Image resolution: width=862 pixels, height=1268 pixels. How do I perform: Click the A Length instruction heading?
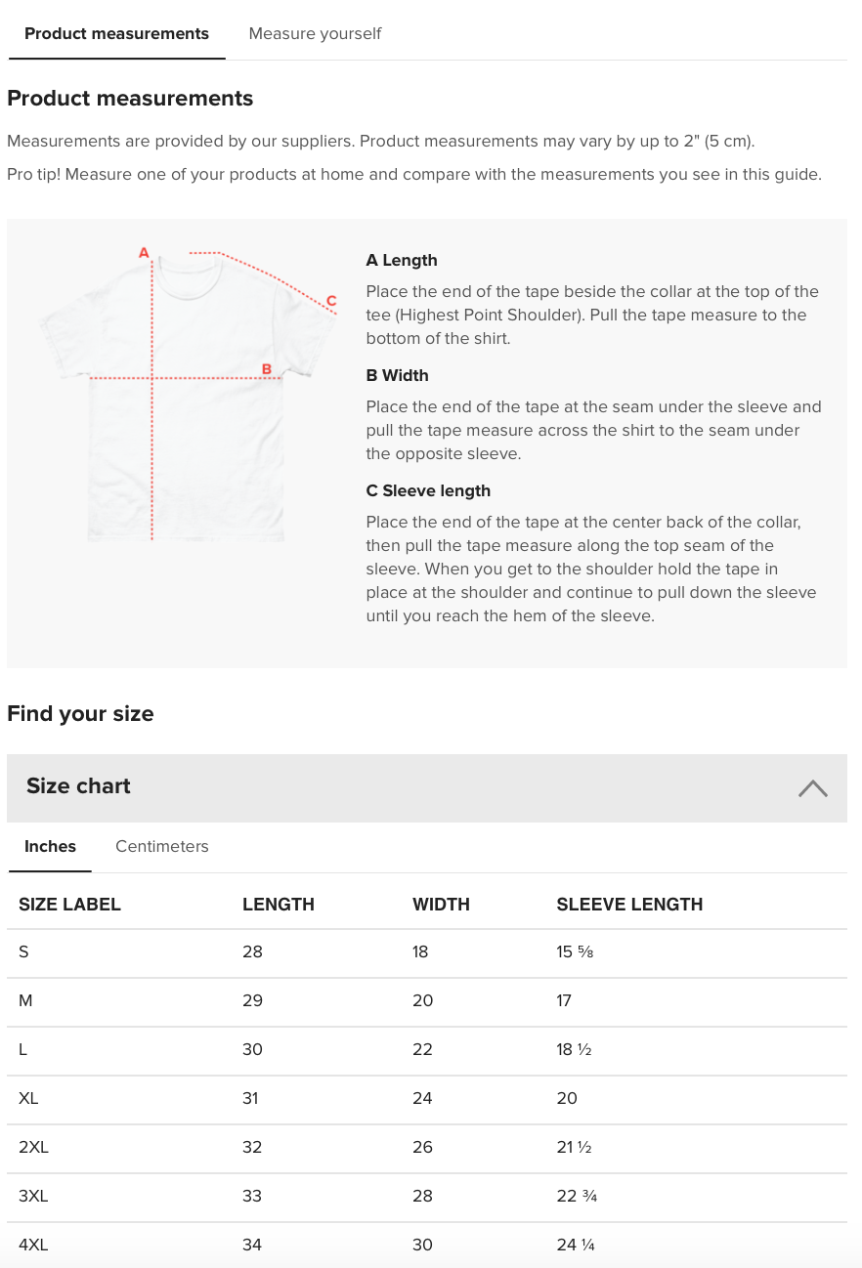pos(402,261)
